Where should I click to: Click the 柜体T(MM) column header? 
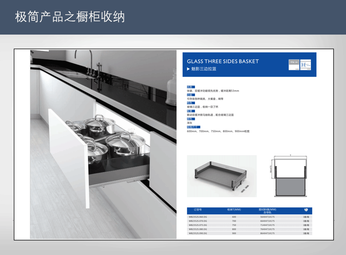coord(234,210)
